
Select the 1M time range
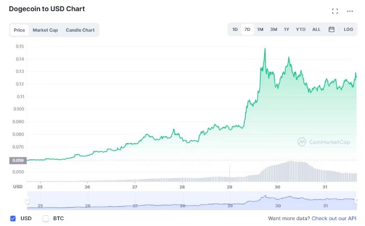pos(260,29)
